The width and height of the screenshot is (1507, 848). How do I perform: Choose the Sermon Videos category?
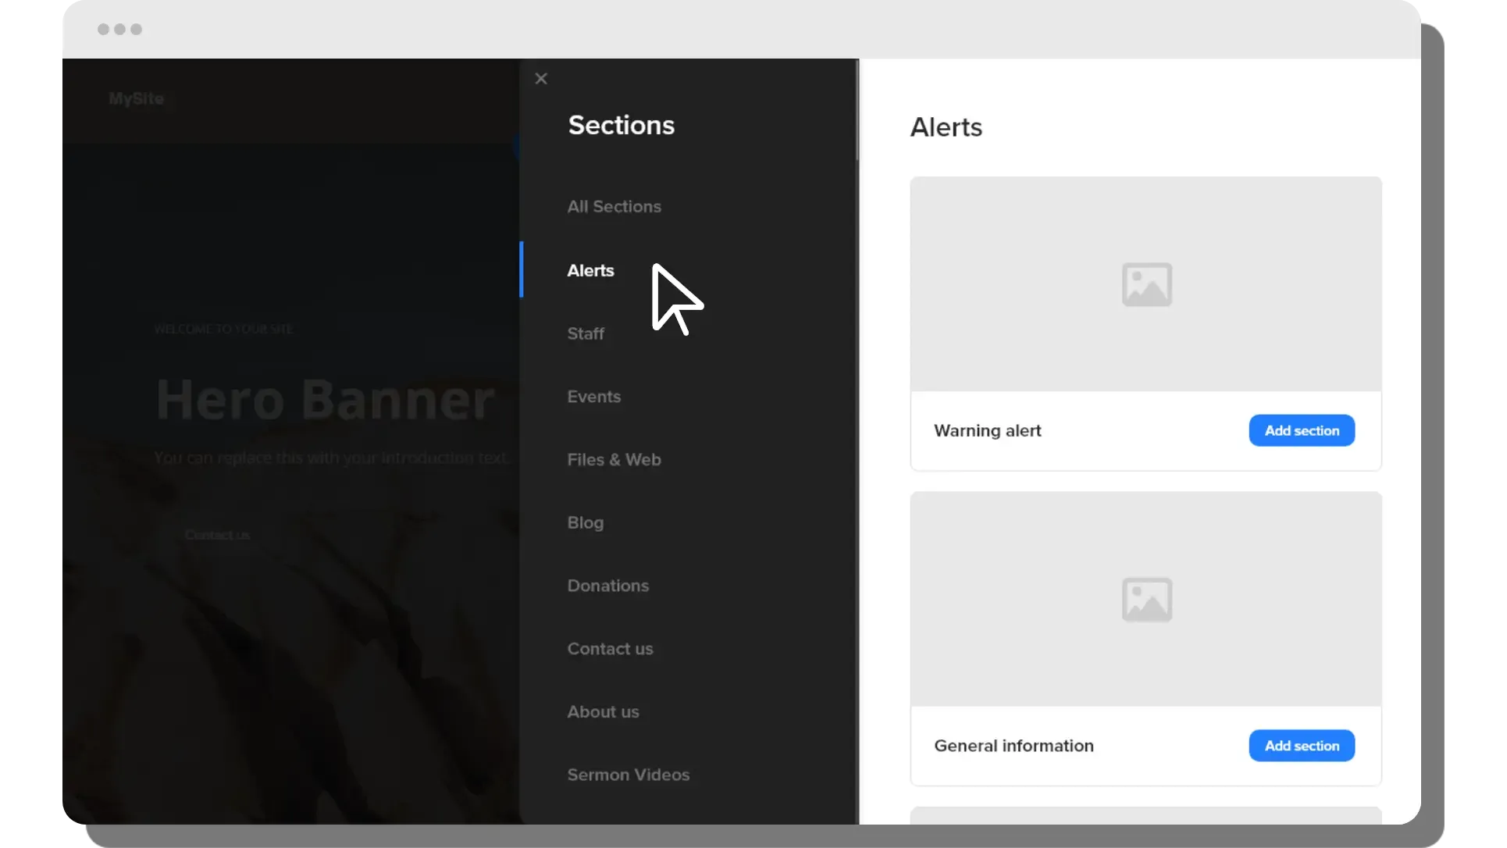[x=628, y=775]
